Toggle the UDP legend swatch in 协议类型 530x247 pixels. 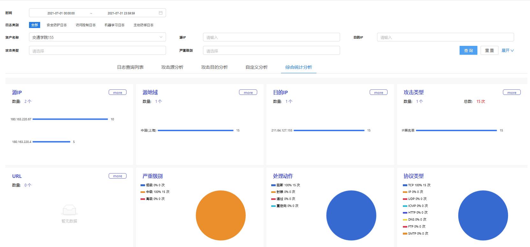pos(405,199)
